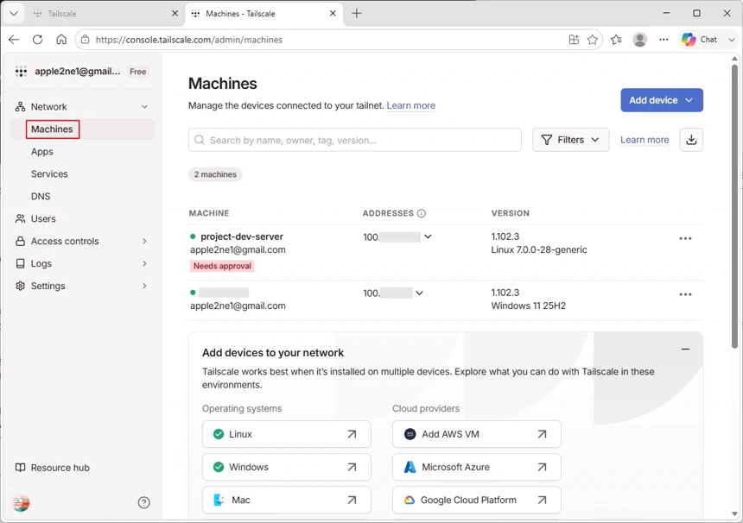Open the Add device dropdown button
This screenshot has height=523, width=743.
662,100
